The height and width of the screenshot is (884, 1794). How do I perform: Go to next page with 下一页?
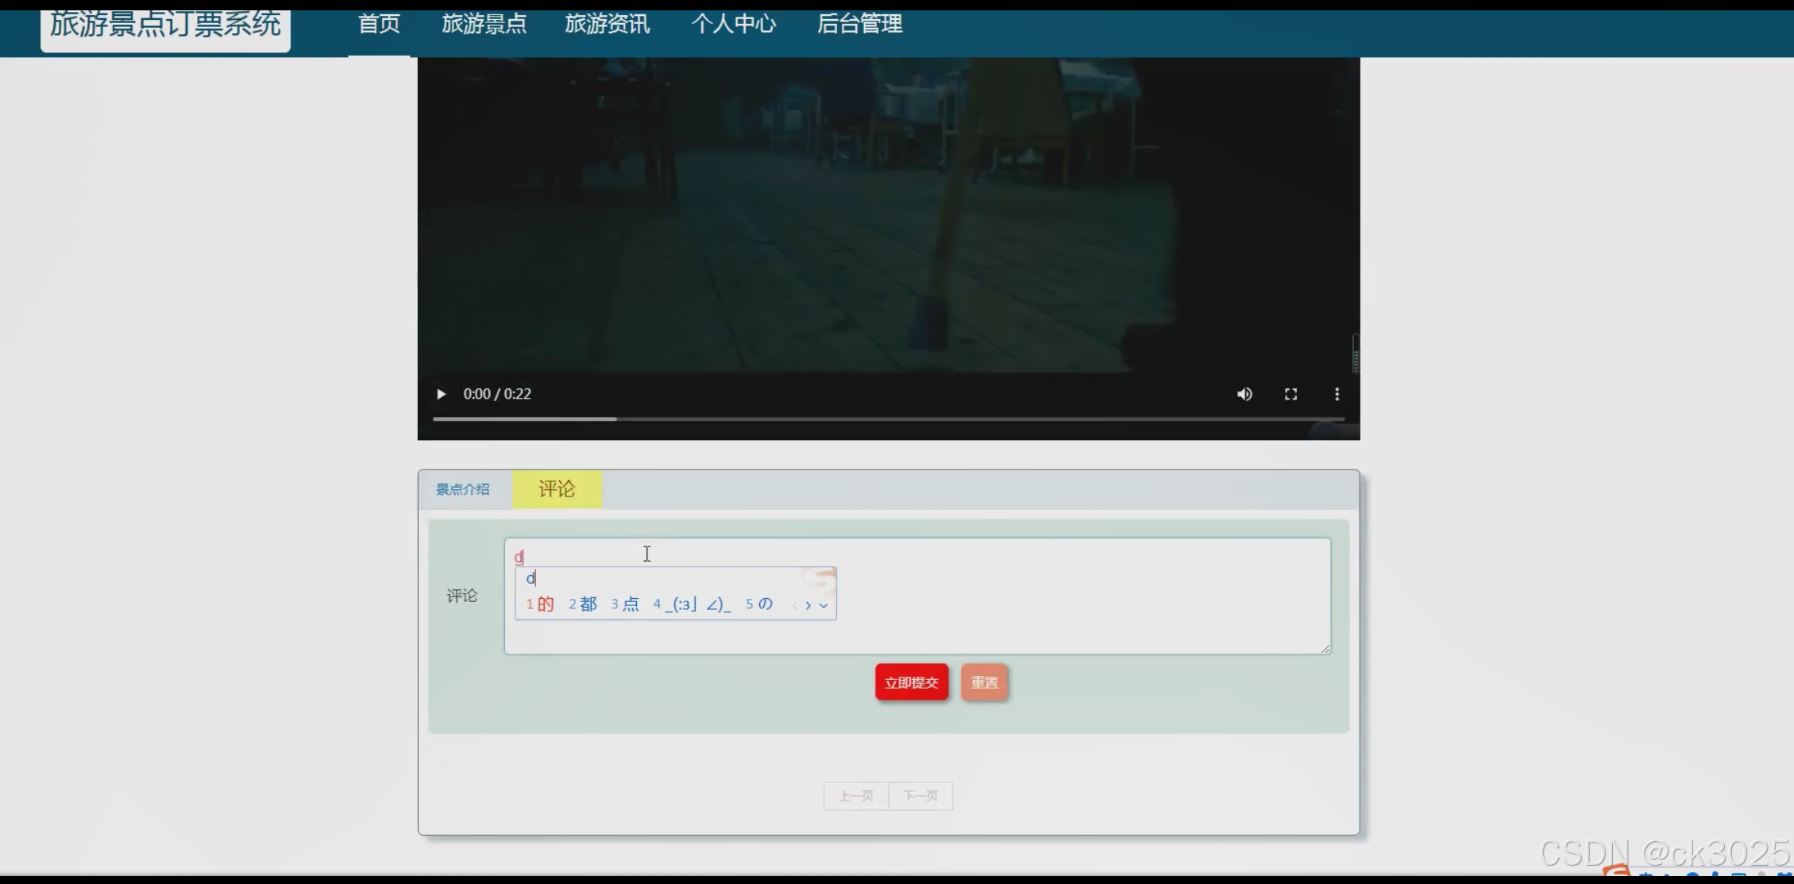coord(920,796)
